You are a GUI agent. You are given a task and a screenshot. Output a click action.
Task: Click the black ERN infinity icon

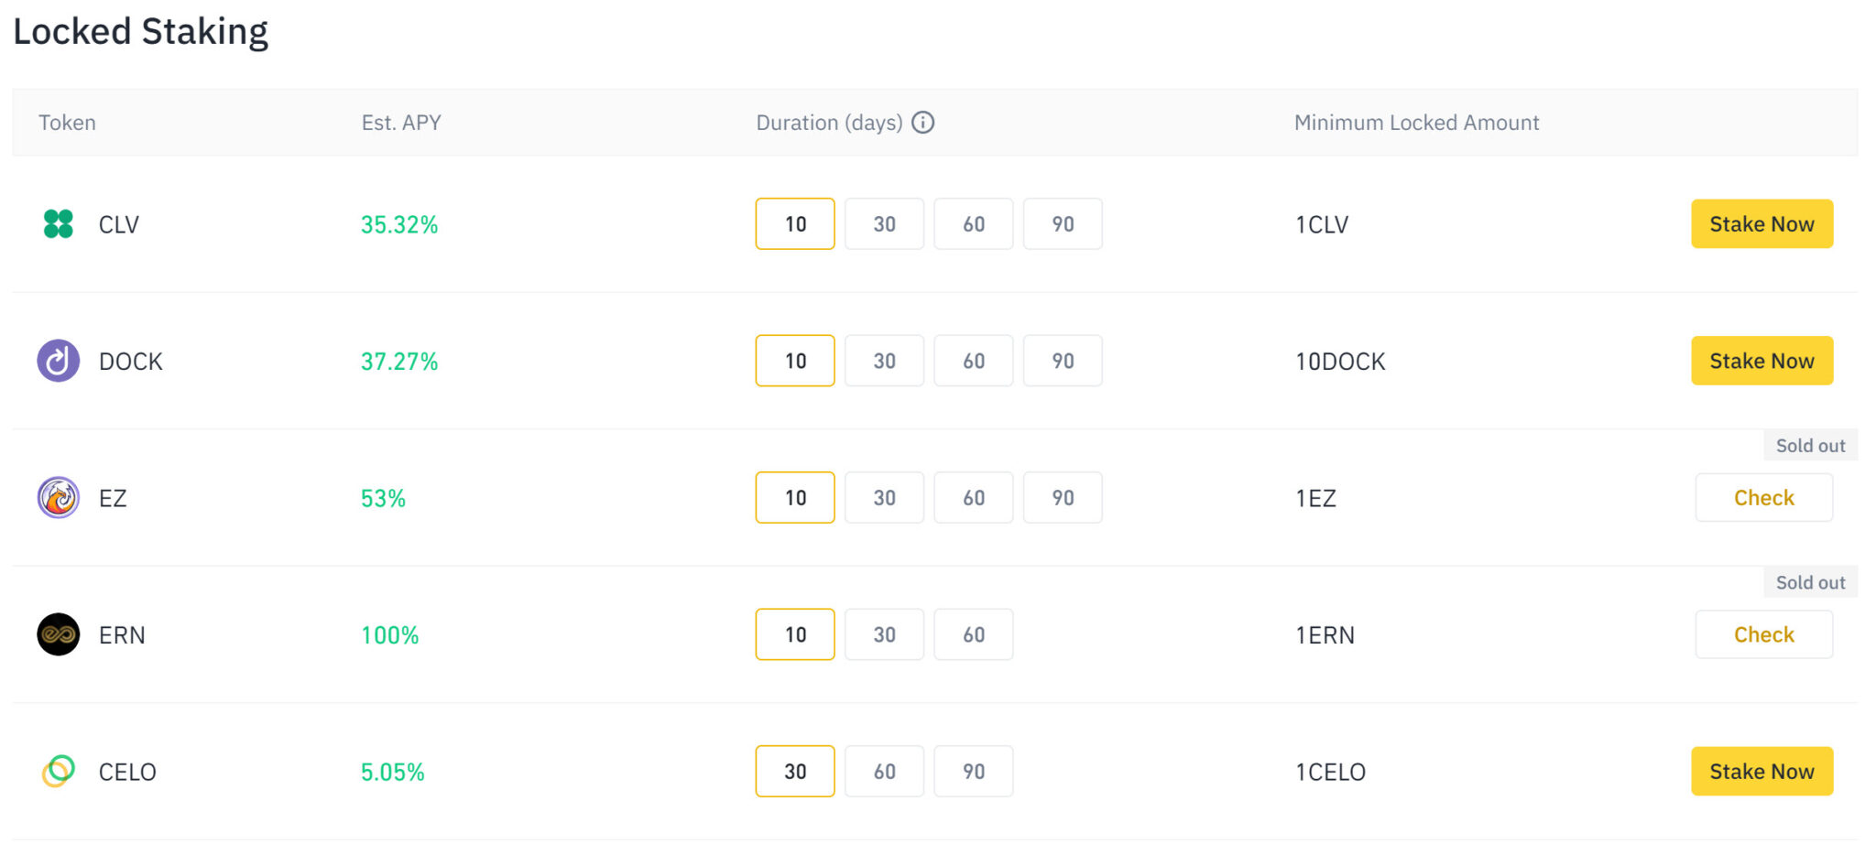coord(59,634)
